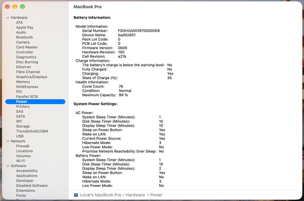Open Thunderbolt/USB4 information

[32, 131]
